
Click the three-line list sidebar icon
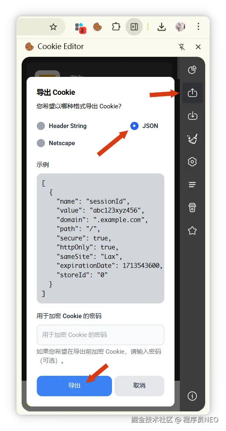192,184
